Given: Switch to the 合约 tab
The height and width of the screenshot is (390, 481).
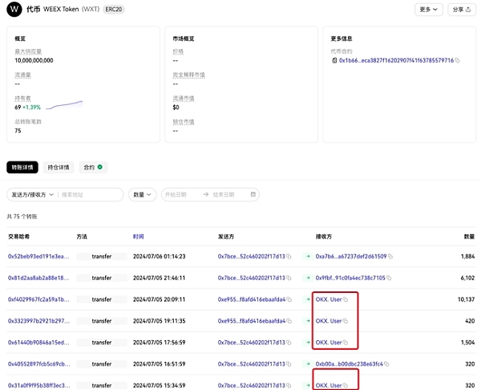Looking at the screenshot, I should pos(95,168).
